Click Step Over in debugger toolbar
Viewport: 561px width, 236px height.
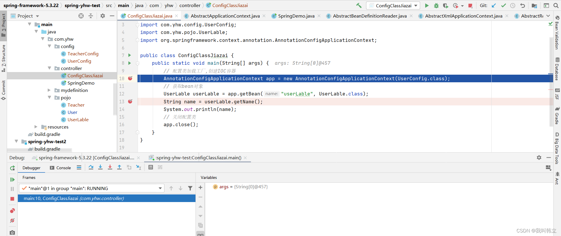(91, 167)
